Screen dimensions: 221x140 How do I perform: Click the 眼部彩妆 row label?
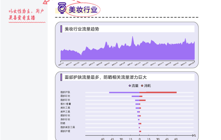pos(65,115)
